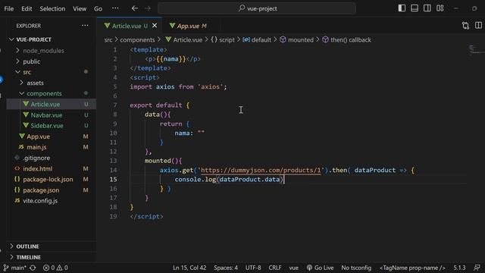Image resolution: width=485 pixels, height=273 pixels.
Task: Go forward with the right arrow
Action: pos(148,8)
